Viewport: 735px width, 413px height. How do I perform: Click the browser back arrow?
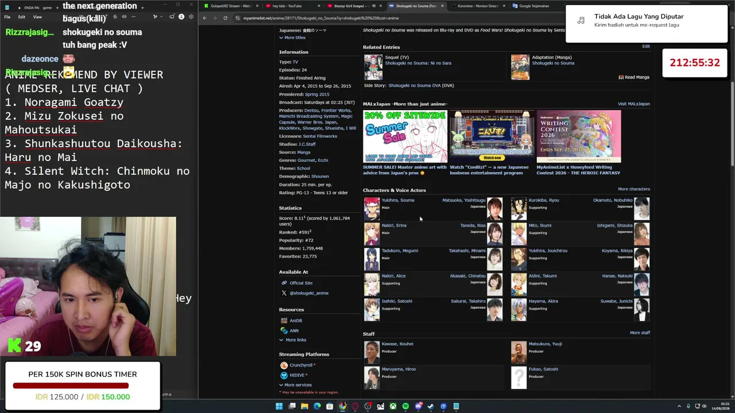click(x=204, y=18)
